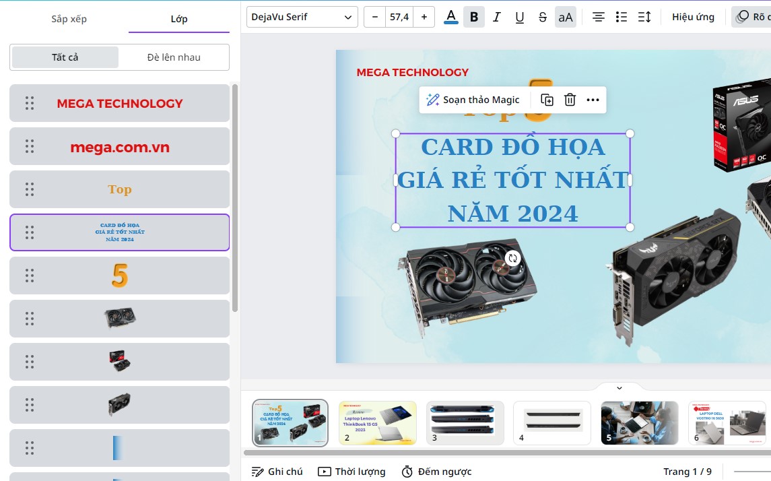Open Ghi chú notes
Viewport: 771px width, 481px height.
[277, 472]
